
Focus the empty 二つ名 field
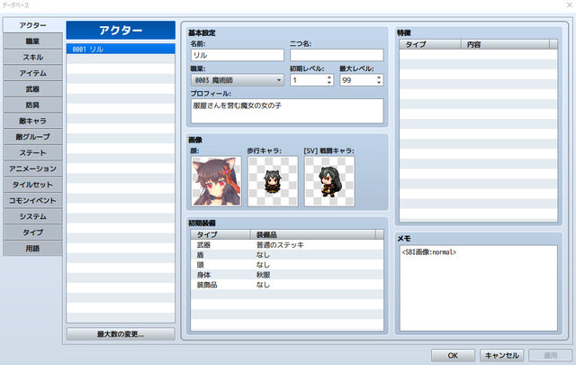coord(337,55)
